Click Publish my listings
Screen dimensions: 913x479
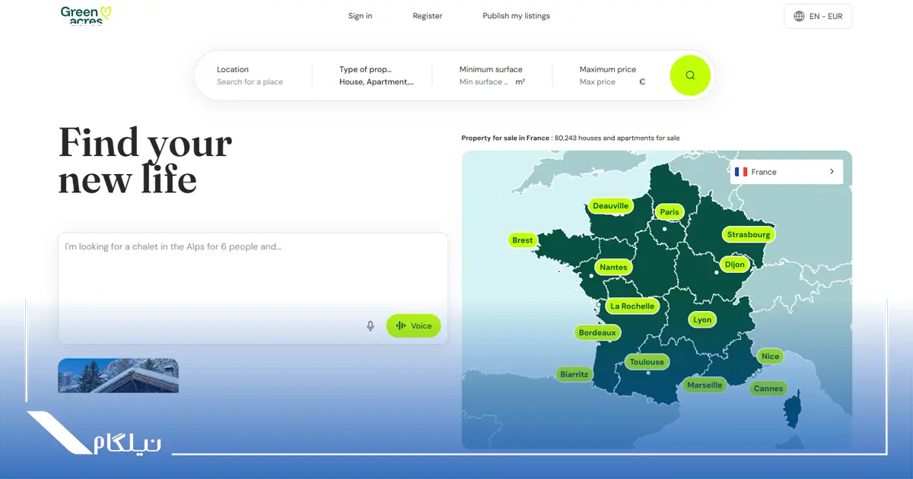coord(516,16)
